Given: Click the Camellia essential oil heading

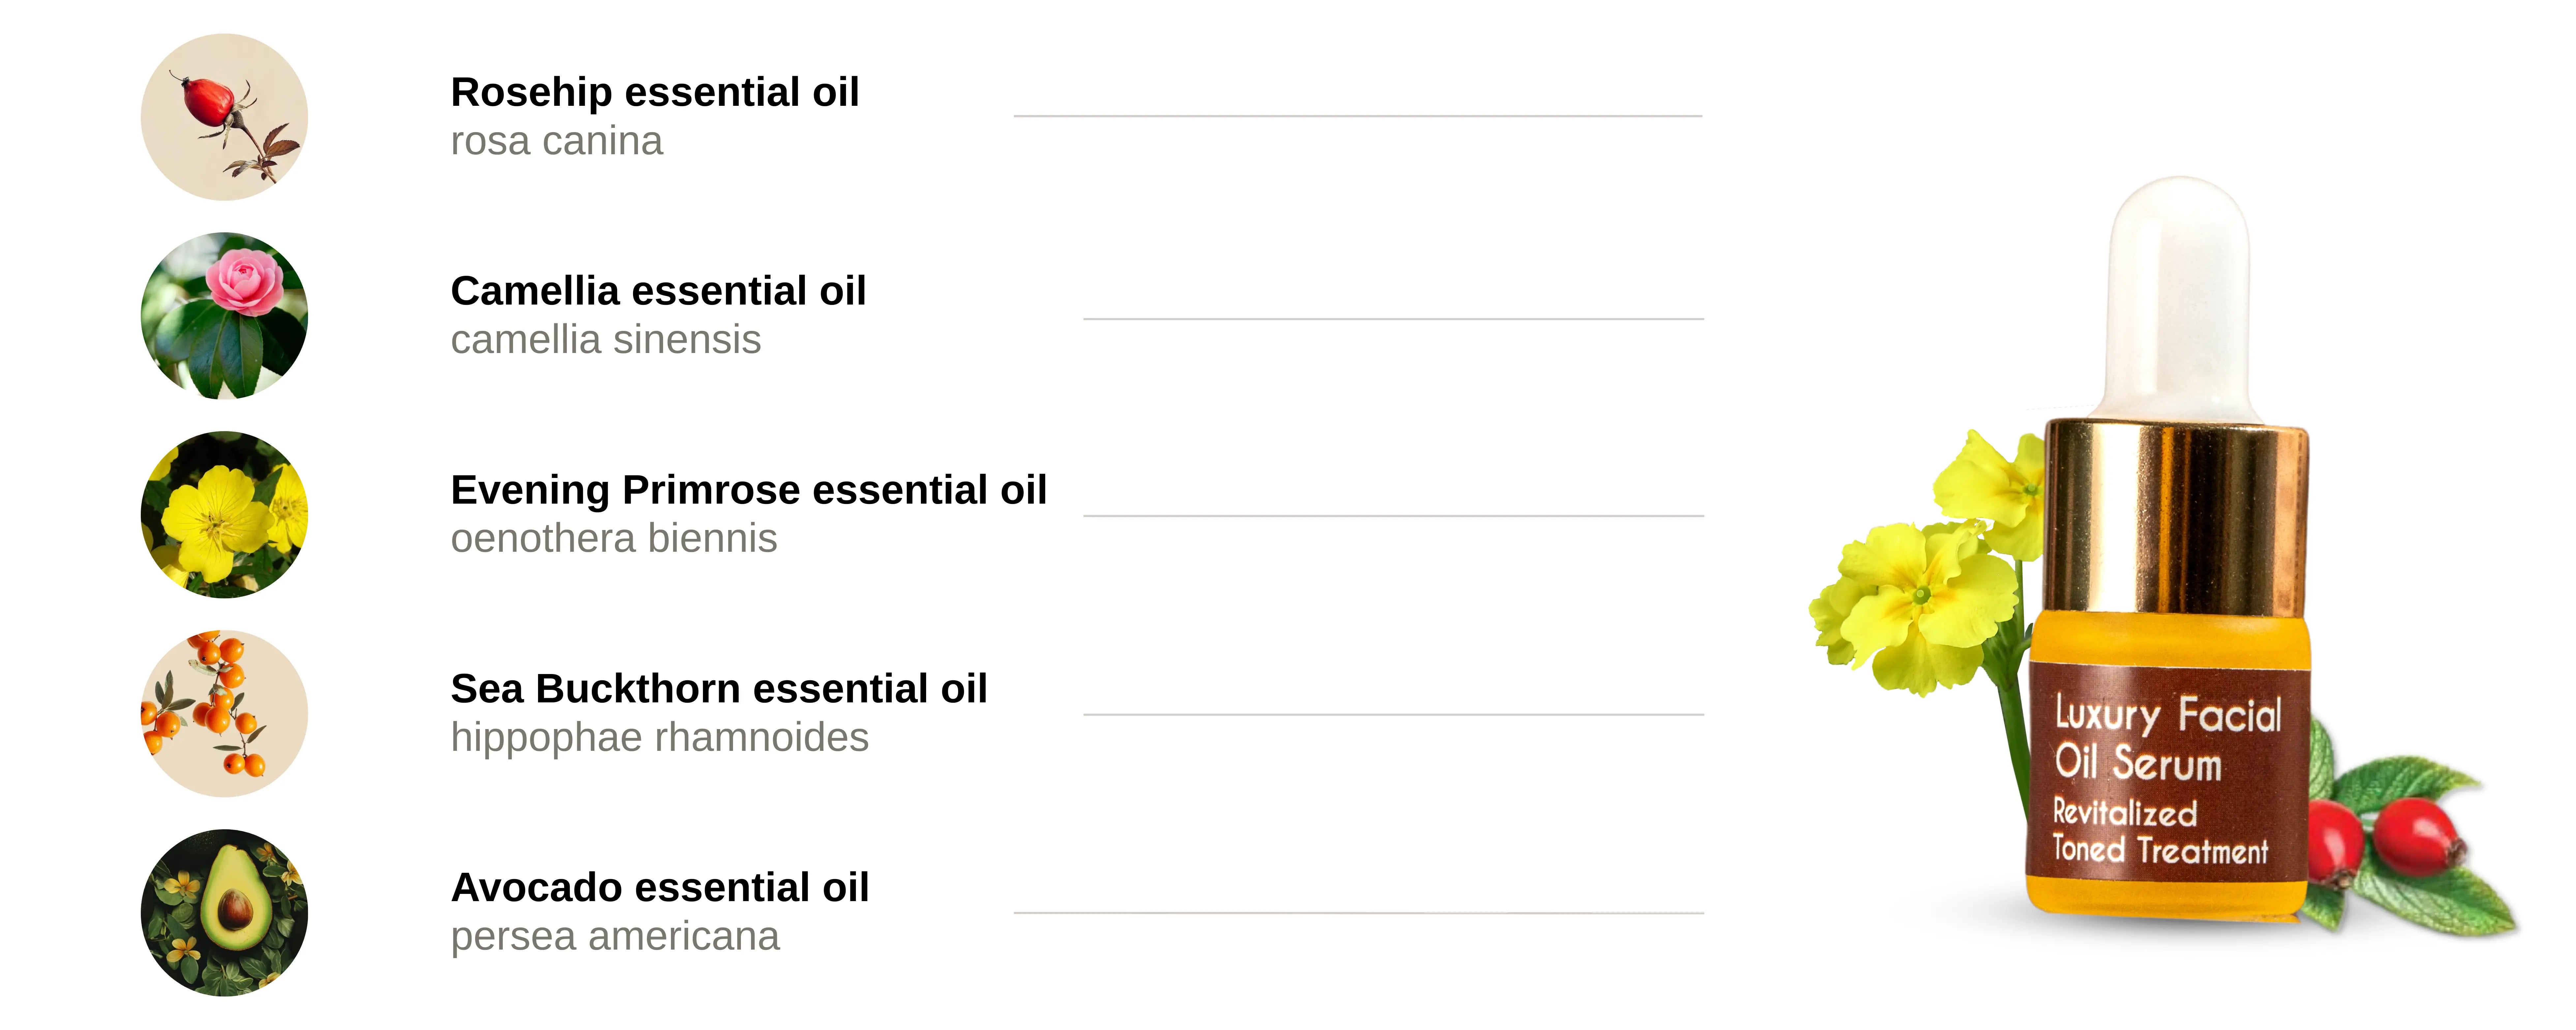Looking at the screenshot, I should tap(658, 291).
